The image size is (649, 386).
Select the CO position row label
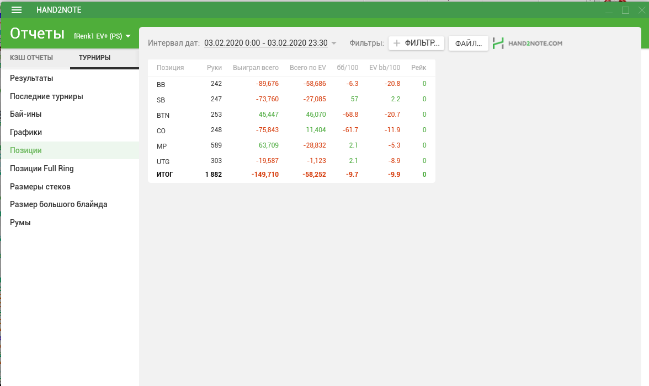pos(161,131)
